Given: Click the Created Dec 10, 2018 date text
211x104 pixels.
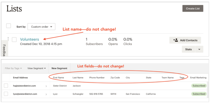Looking at the screenshot, I should (41, 44).
